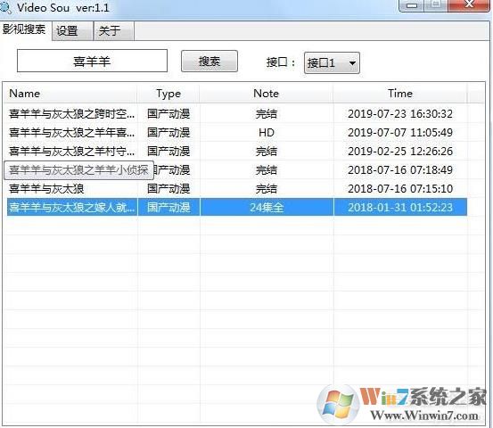Click time cell 2019-02-25 12:26:26
Image resolution: width=493 pixels, height=428 pixels.
[400, 152]
